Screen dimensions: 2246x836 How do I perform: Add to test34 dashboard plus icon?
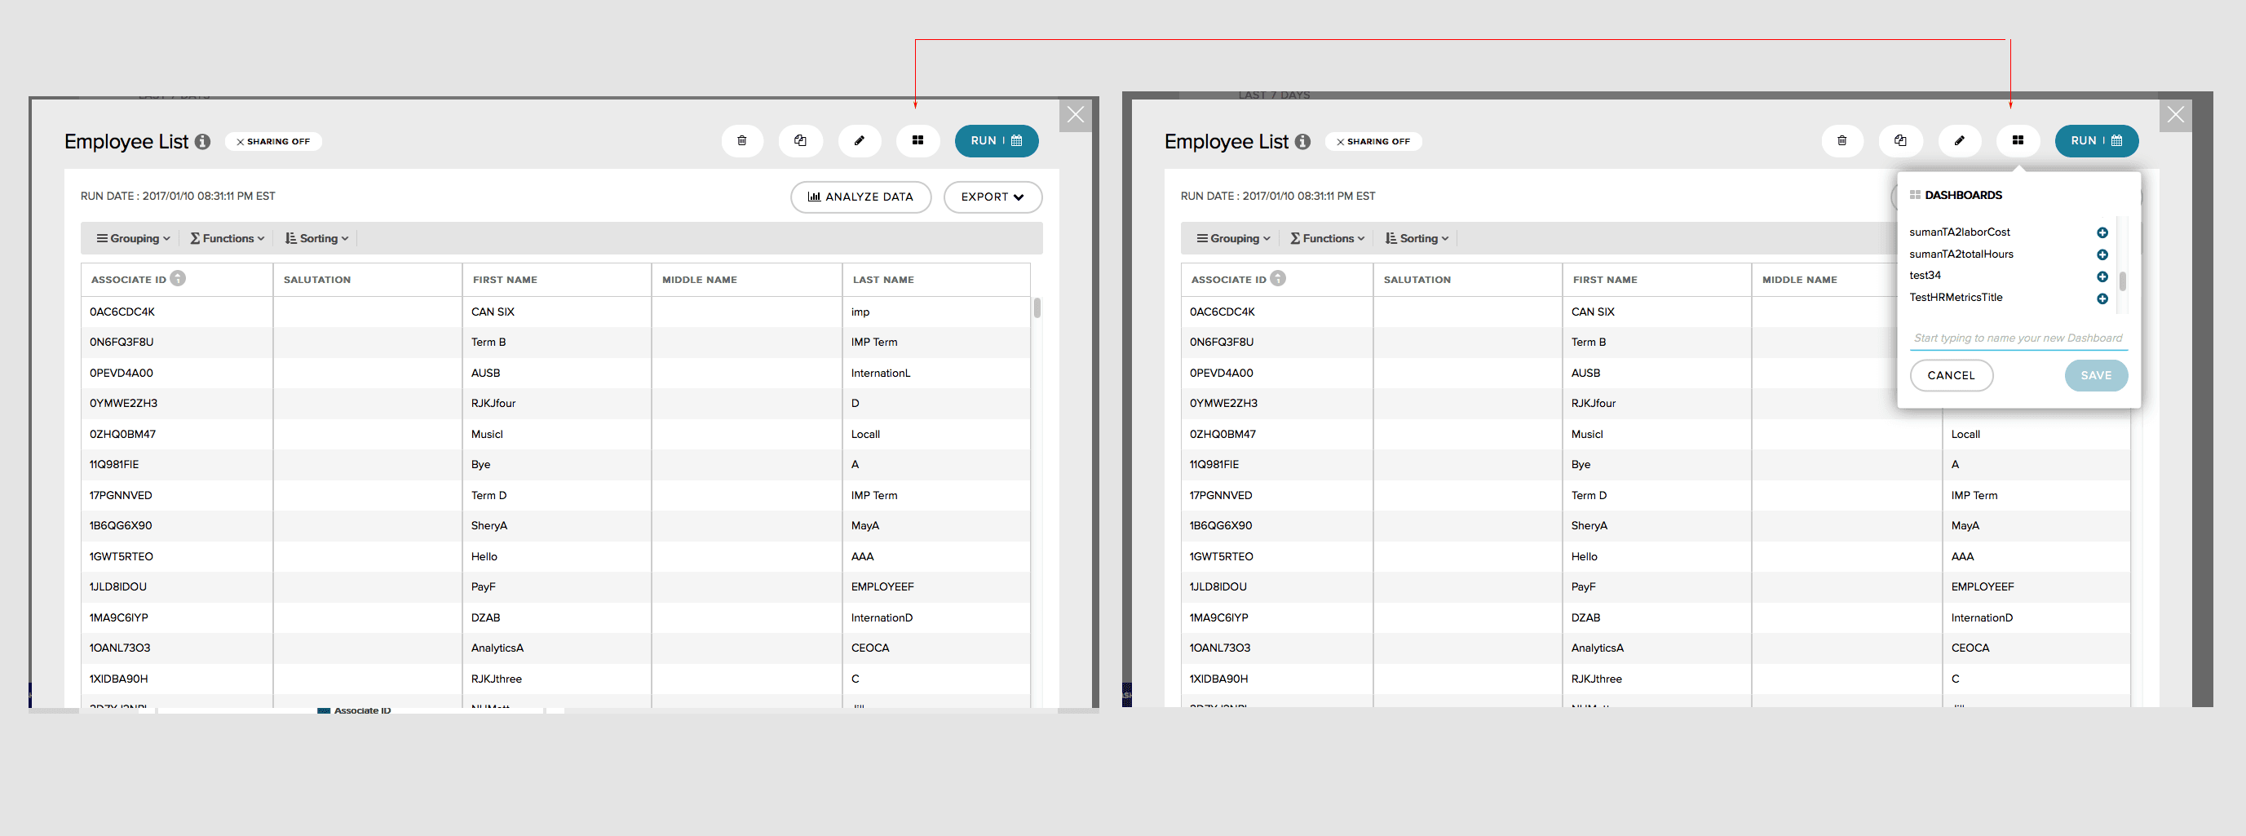(x=2102, y=276)
